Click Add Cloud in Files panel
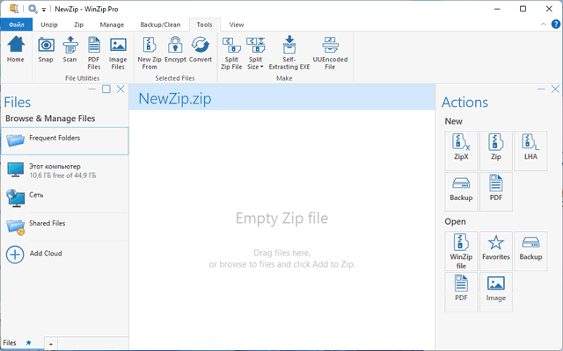This screenshot has height=351, width=563. pos(46,254)
